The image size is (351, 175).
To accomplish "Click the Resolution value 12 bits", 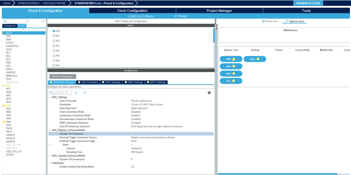I will coord(147,105).
